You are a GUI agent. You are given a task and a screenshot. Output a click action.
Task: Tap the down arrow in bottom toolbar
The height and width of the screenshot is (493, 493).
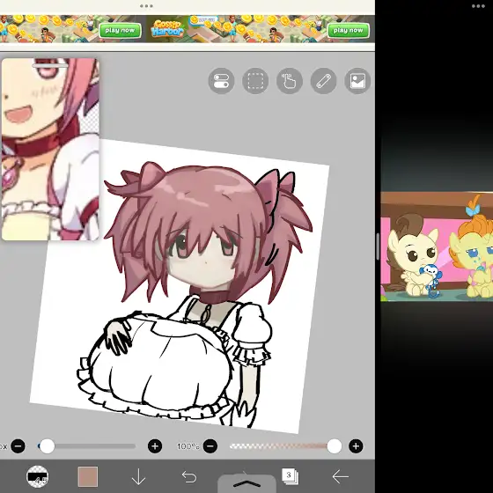click(138, 477)
